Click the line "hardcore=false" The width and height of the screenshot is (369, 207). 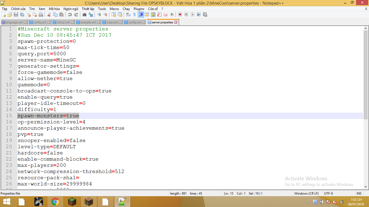40,153
